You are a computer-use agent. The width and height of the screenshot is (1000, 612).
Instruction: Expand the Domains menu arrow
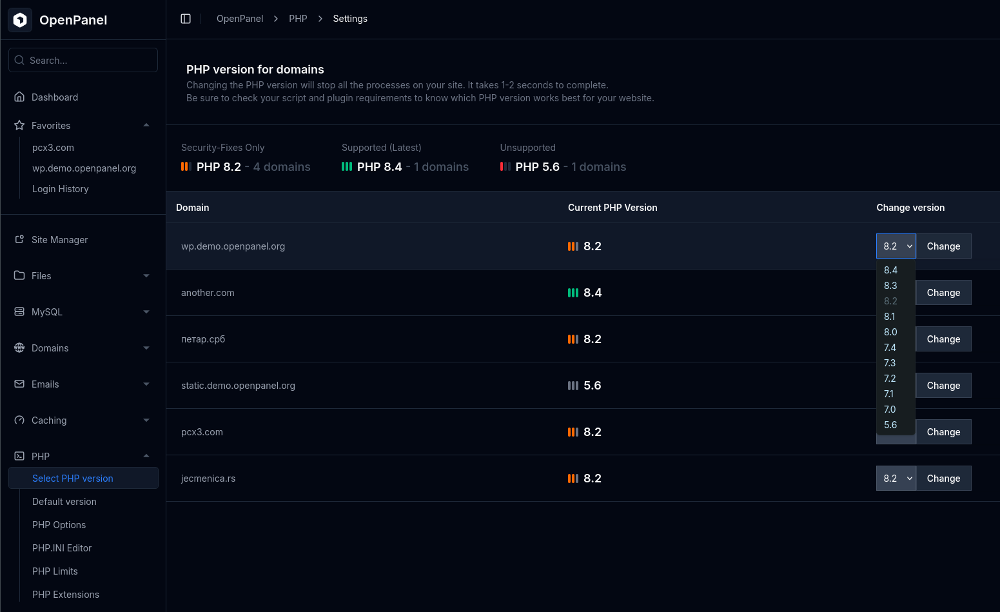(146, 348)
